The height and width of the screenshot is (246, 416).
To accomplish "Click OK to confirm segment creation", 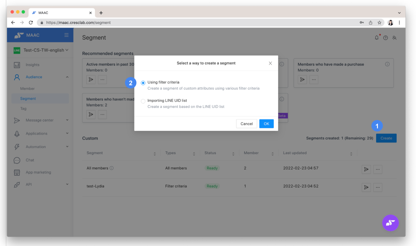I will [266, 124].
